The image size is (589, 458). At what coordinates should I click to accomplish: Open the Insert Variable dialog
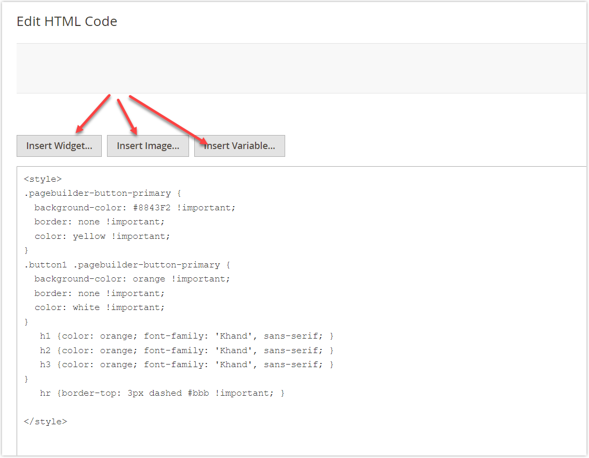239,146
